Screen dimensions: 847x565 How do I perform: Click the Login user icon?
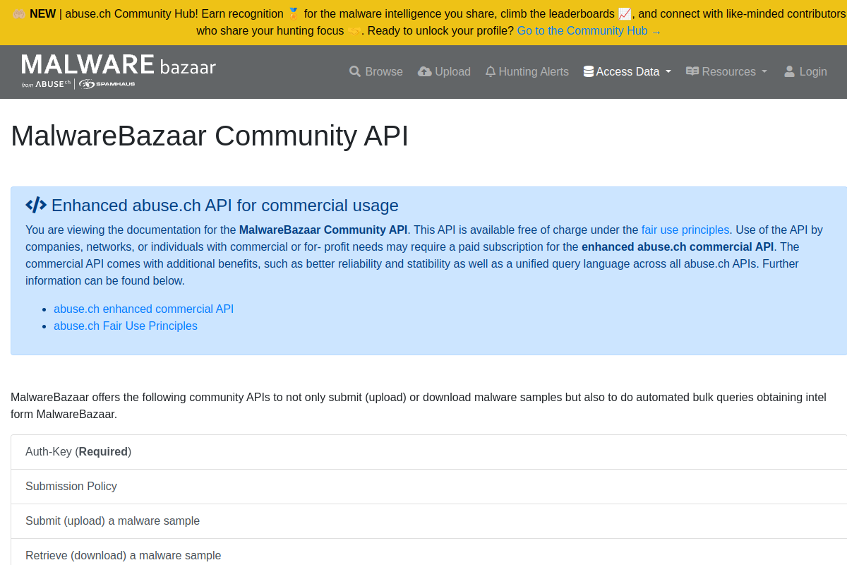tap(790, 71)
